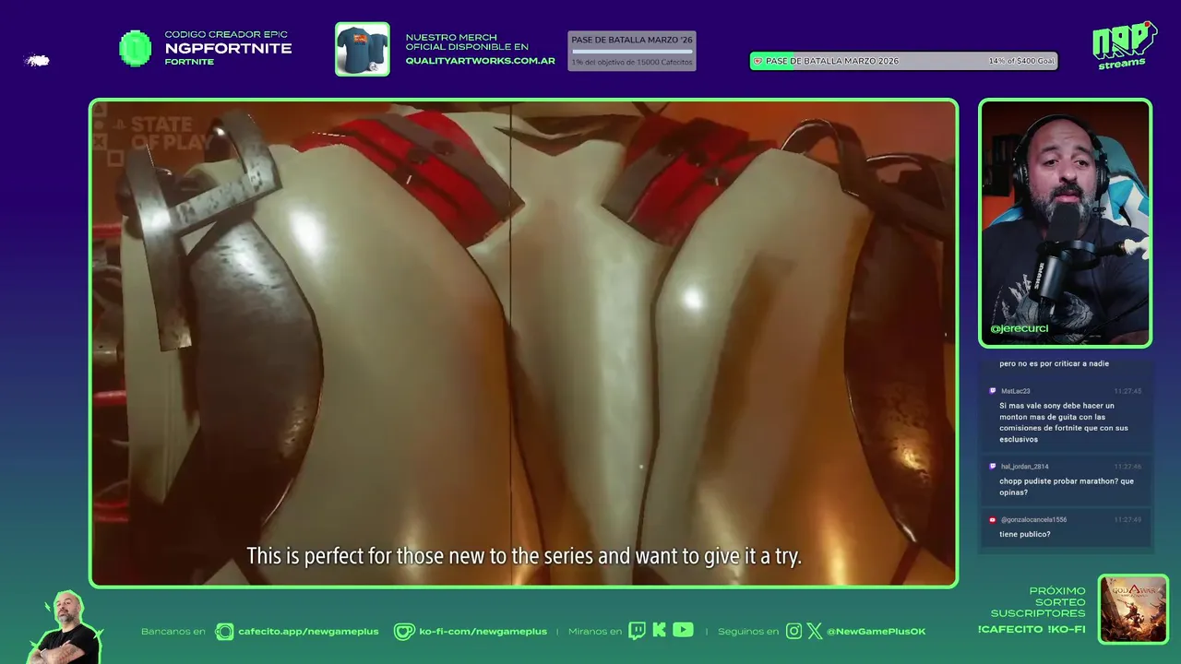This screenshot has width=1181, height=664.
Task: Click the Twitch badge beside MatLac23
Action: click(993, 391)
